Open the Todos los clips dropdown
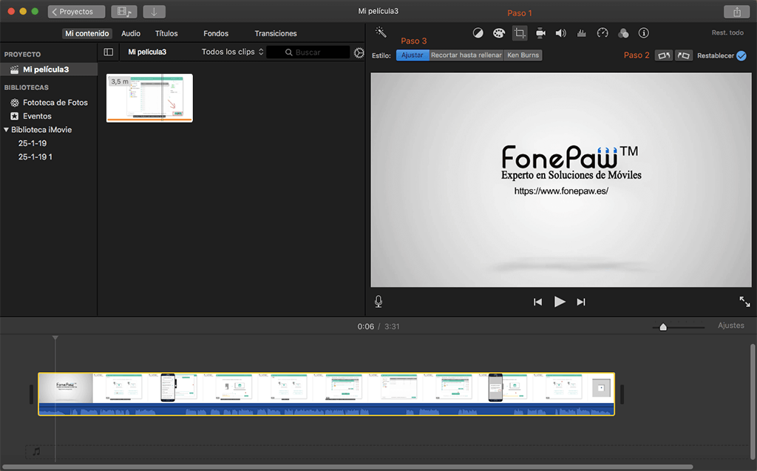Viewport: 757px width, 471px height. [233, 52]
